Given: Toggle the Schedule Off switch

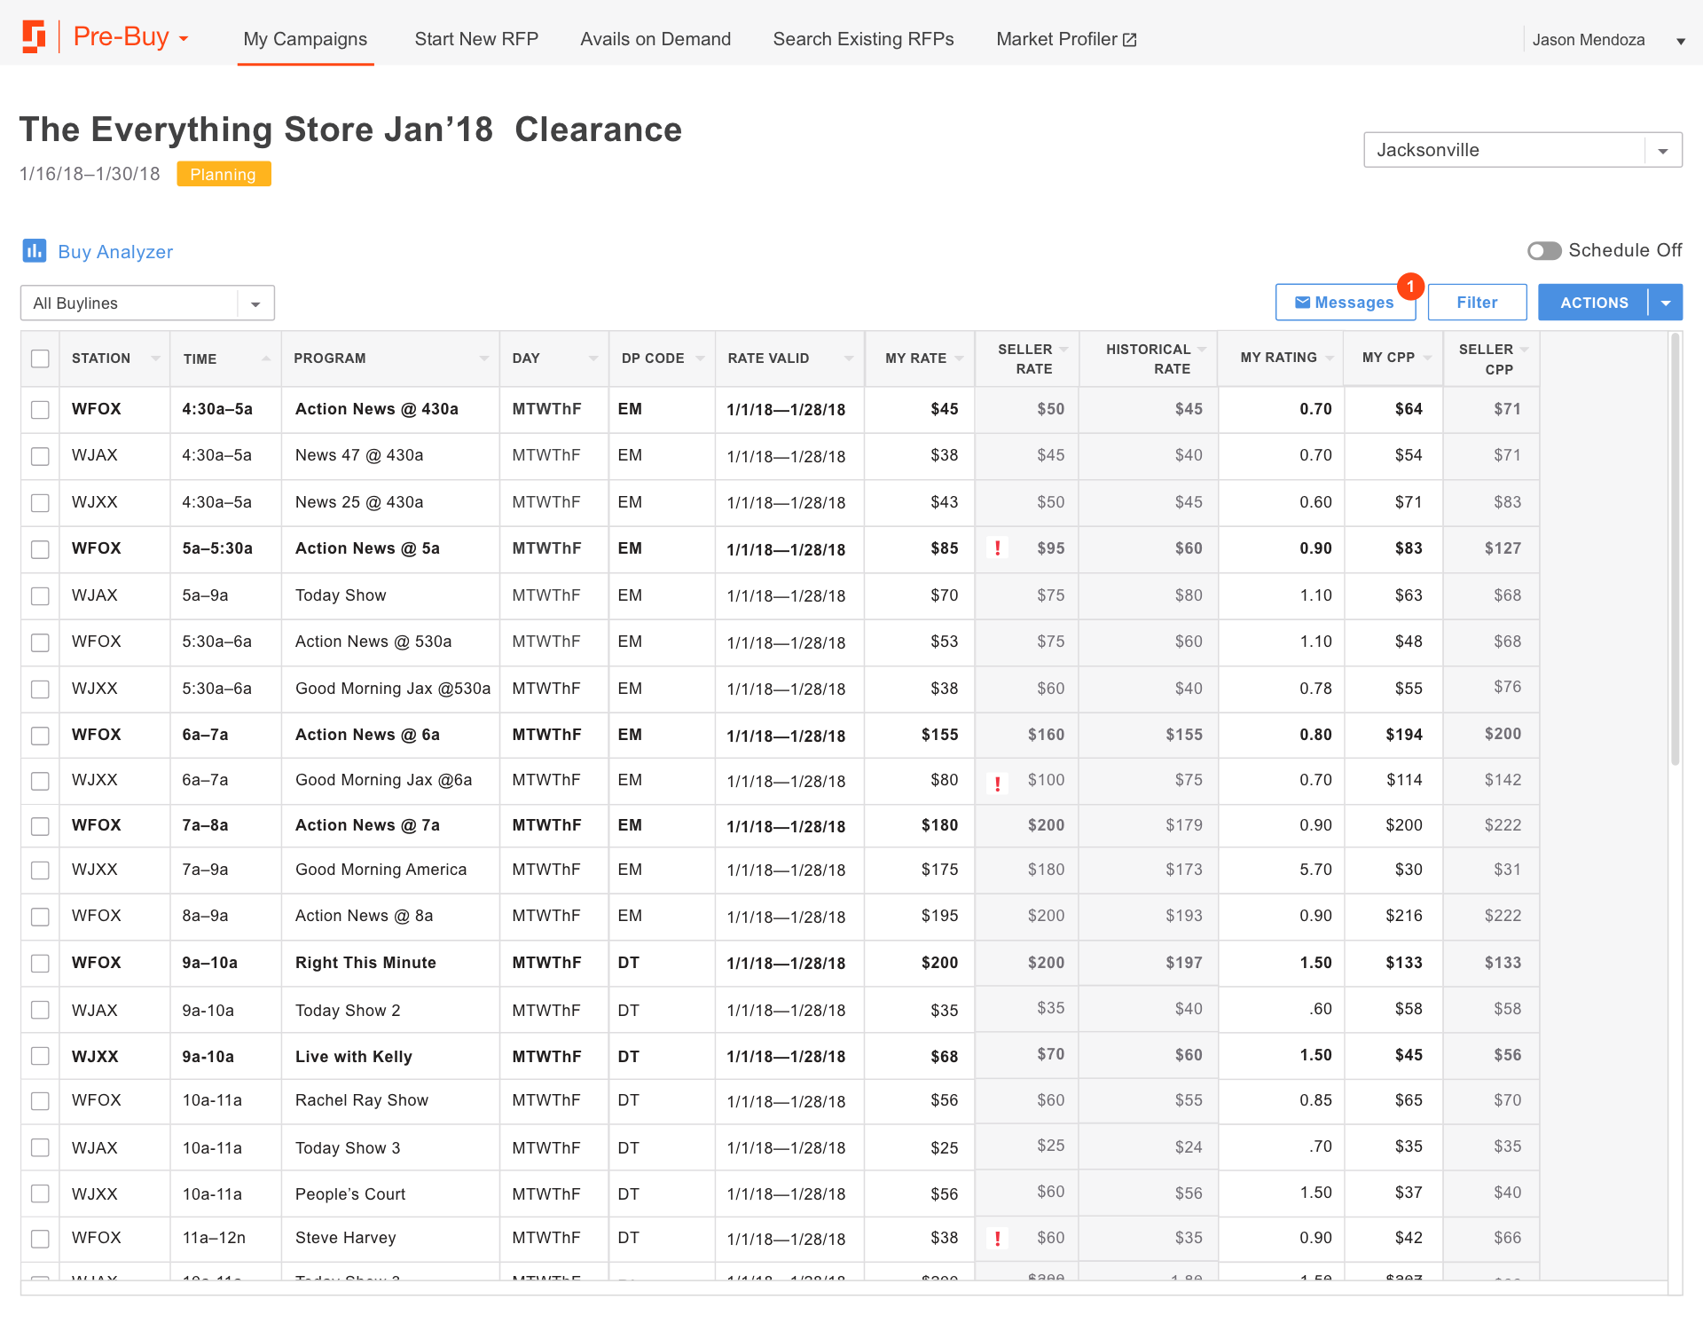Looking at the screenshot, I should click(x=1543, y=251).
